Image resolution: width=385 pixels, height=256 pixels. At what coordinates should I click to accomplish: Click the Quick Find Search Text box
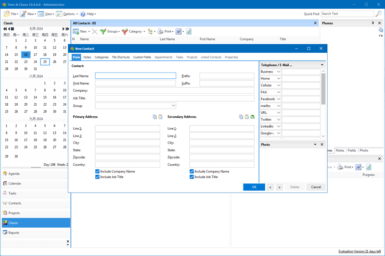point(347,14)
